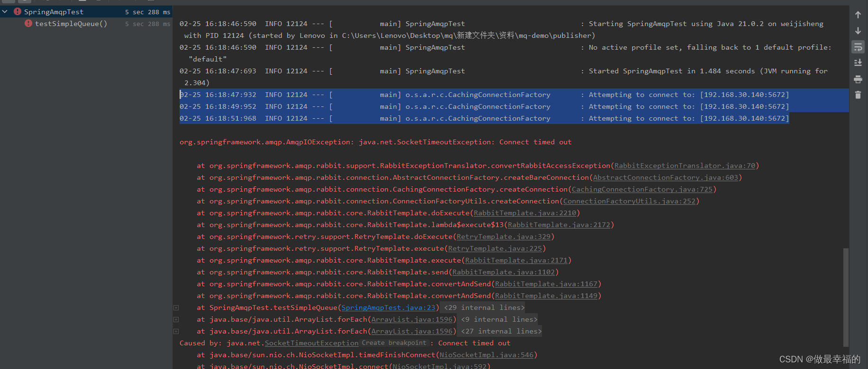
Task: Toggle fold marker on the SpringAmqpTest.testSimpleQueue line
Action: (176, 308)
